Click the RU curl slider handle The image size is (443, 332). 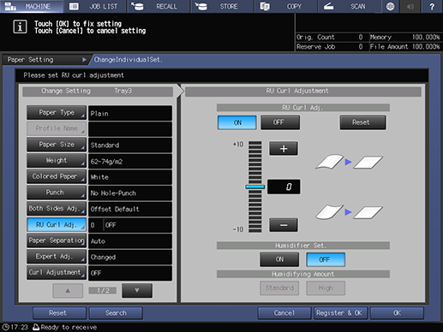click(255, 187)
